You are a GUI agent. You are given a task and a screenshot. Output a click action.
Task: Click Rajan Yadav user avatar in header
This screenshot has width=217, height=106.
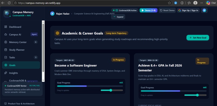[x=52, y=13]
